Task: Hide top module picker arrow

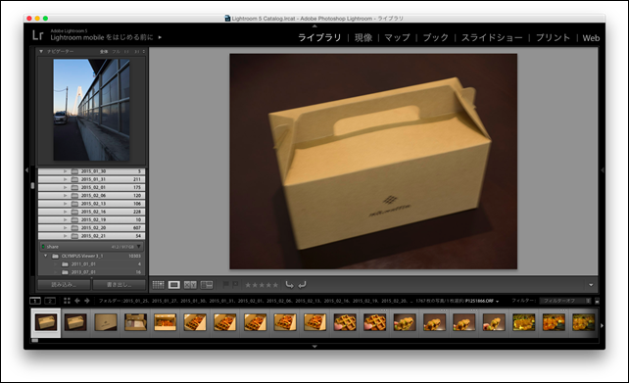Action: tap(314, 26)
